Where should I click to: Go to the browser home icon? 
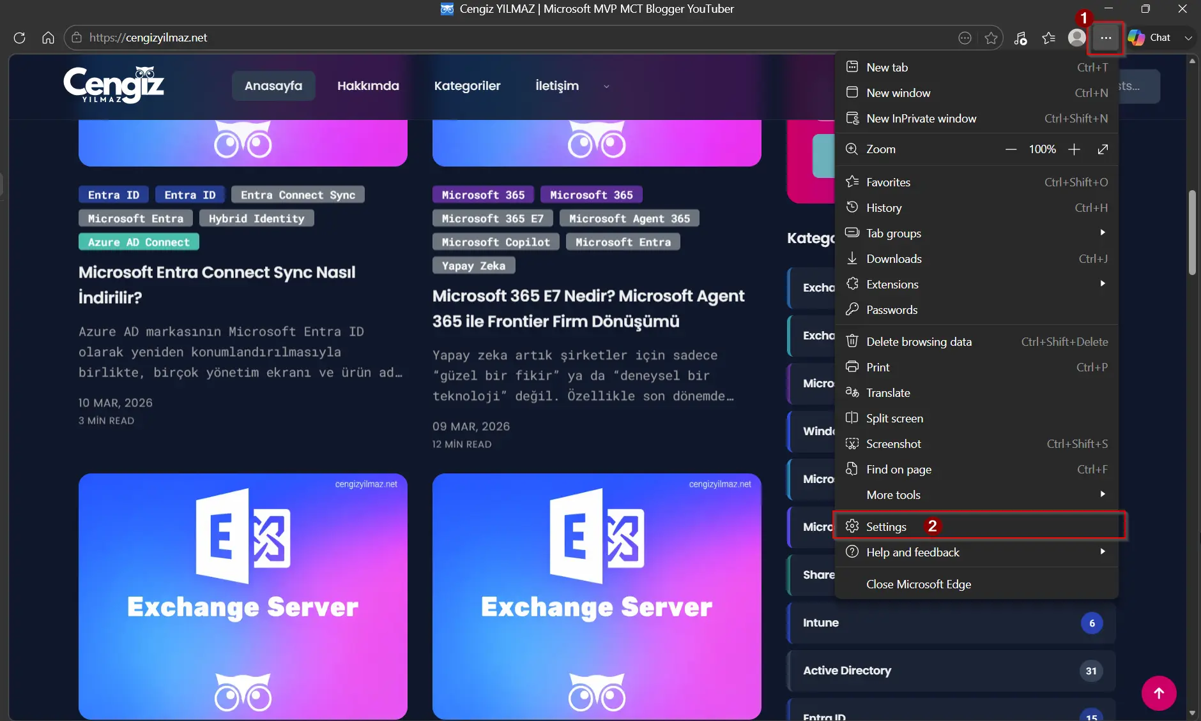[x=48, y=38]
